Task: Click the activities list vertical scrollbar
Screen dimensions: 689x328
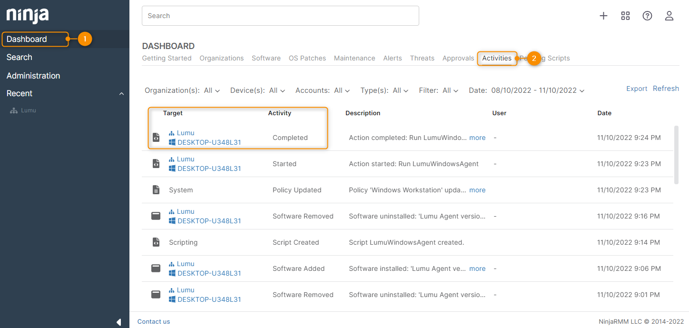Action: (x=676, y=155)
